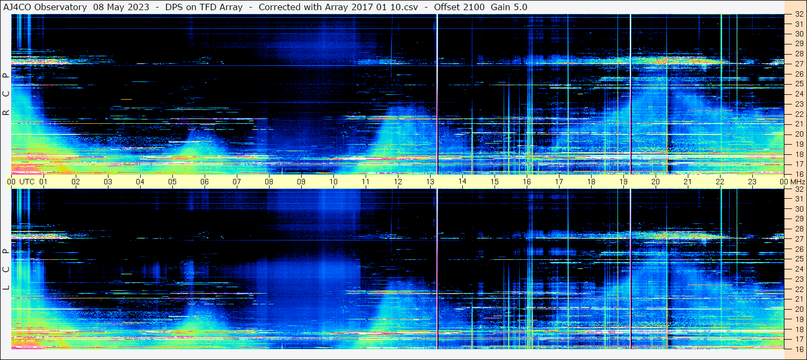Click the 04 hour tick label

(x=140, y=182)
